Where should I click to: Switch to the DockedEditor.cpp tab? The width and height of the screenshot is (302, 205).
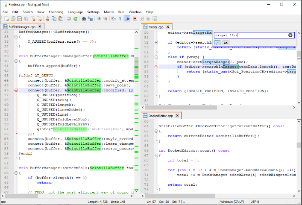pyautogui.click(x=161, y=116)
